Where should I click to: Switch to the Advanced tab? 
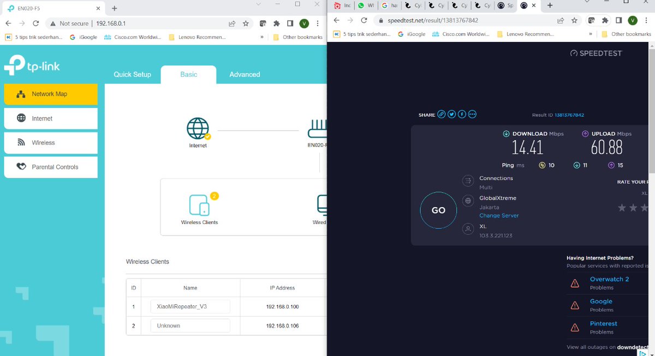245,75
